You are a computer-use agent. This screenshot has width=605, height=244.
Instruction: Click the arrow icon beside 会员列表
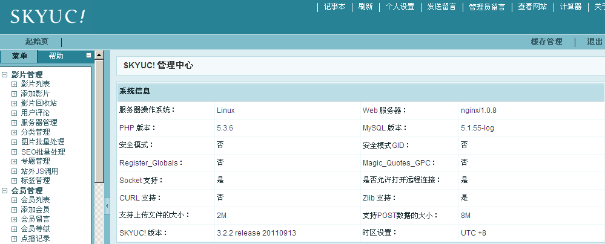coord(15,200)
